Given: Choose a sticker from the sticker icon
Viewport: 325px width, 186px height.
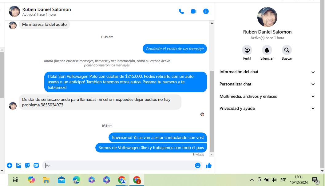Looking at the screenshot, I should tap(27, 165).
